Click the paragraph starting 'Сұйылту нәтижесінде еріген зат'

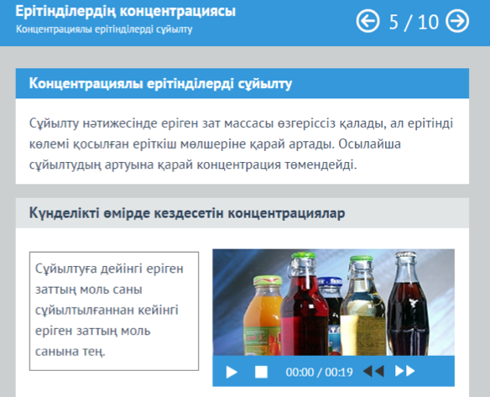pos(241,144)
